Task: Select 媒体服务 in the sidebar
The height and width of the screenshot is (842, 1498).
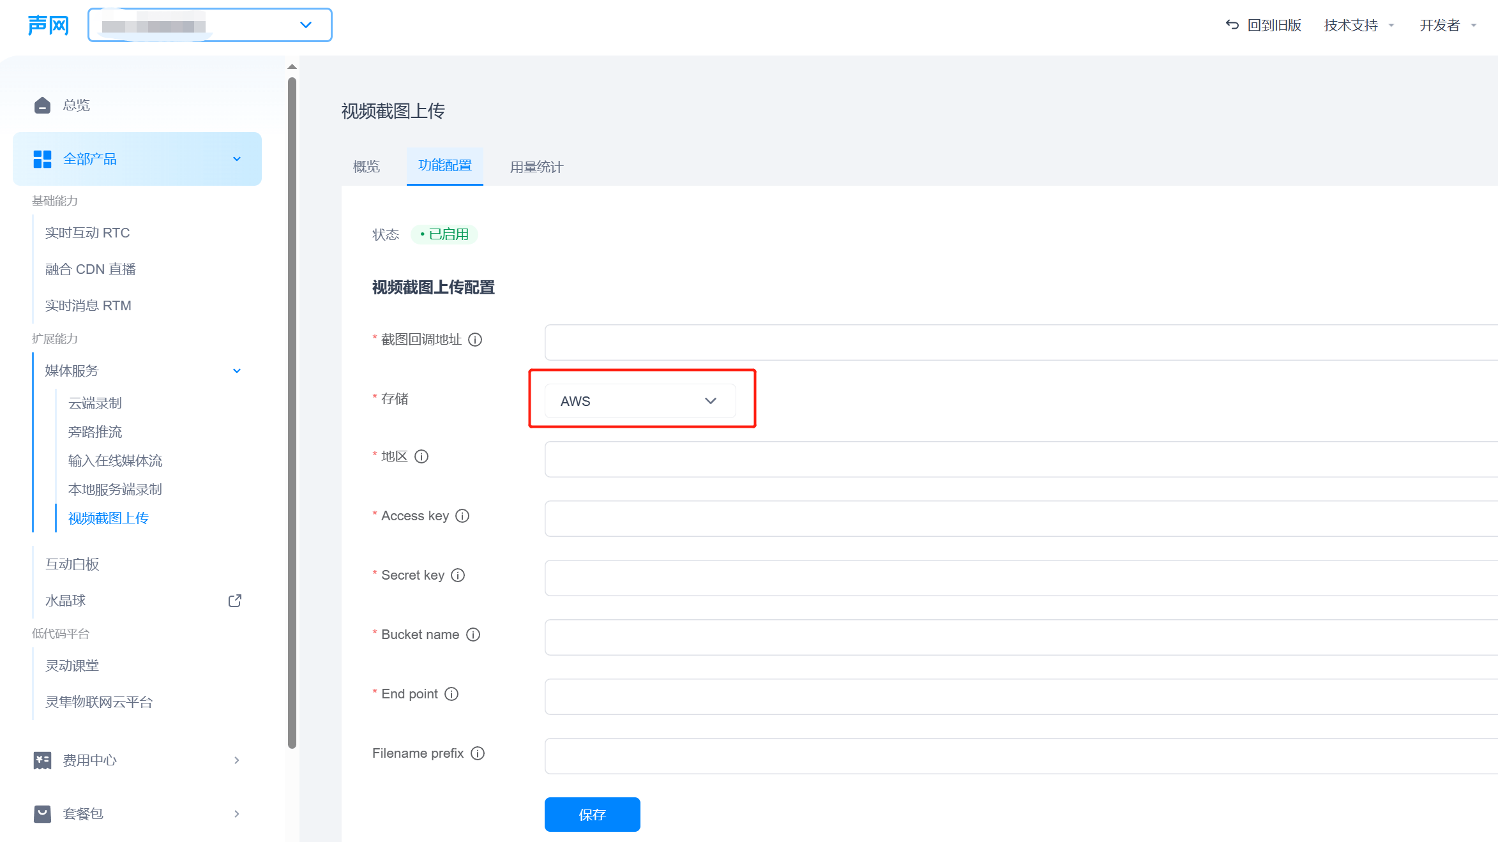Action: [72, 371]
